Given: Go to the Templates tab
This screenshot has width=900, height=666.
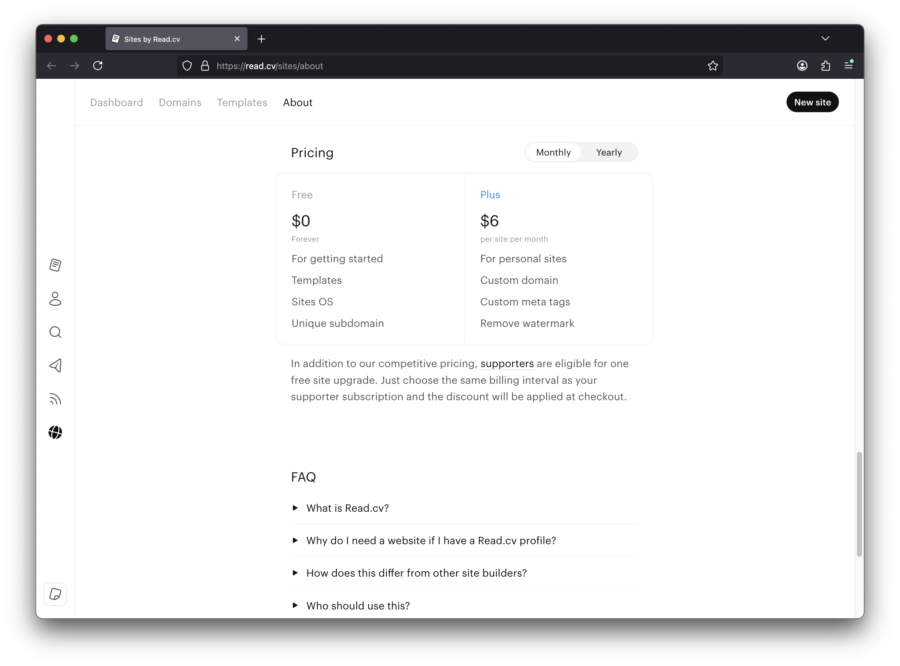Looking at the screenshot, I should click(x=242, y=103).
